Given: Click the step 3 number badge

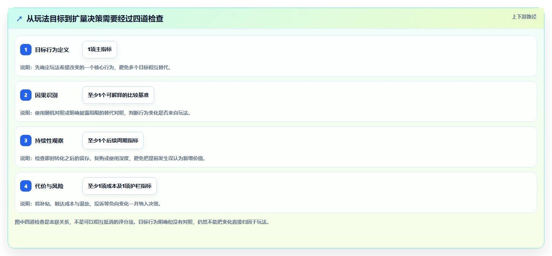Looking at the screenshot, I should click(x=26, y=140).
